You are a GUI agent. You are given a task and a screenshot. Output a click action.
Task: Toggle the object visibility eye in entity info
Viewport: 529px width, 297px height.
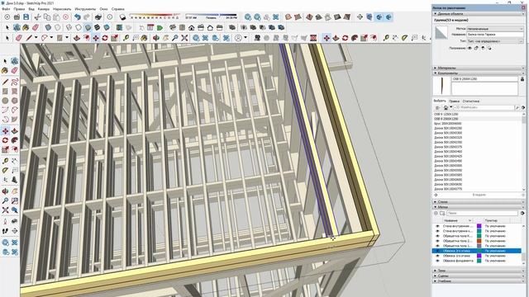(469, 48)
